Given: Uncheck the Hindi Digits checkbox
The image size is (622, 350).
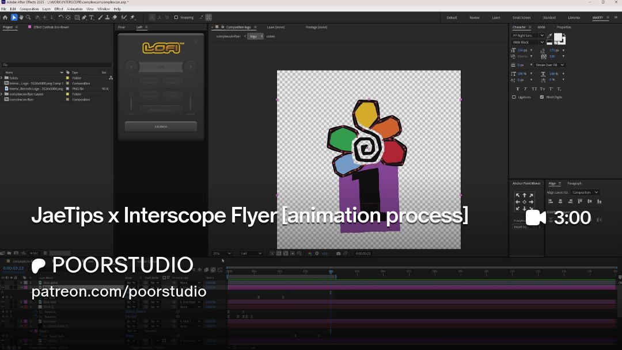Looking at the screenshot, I should pyautogui.click(x=542, y=97).
